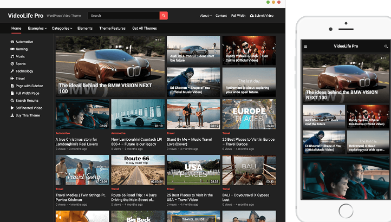This screenshot has height=222, width=391.
Task: Click the red search button icon
Action: click(164, 16)
